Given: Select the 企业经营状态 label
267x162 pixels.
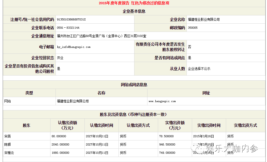Looking at the screenshot, I should point(43,58).
